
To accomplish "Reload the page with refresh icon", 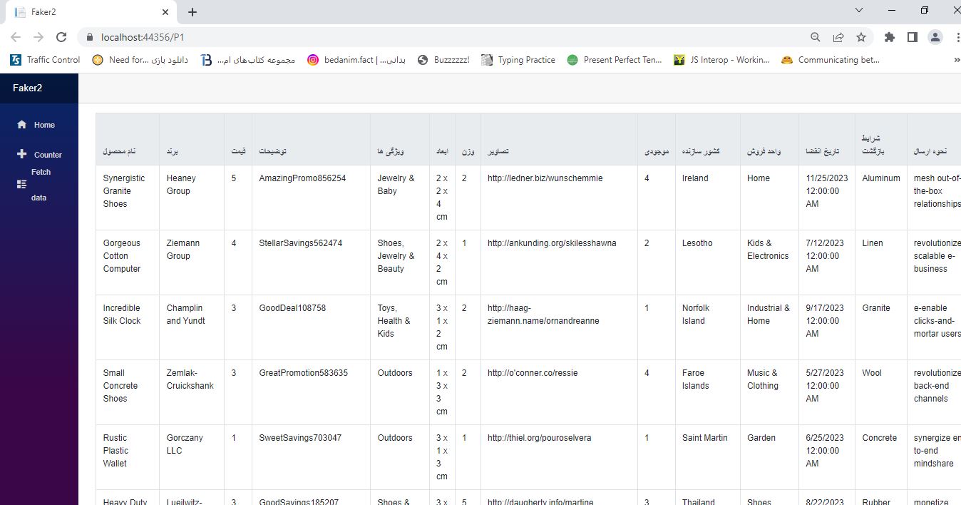I will [x=61, y=37].
